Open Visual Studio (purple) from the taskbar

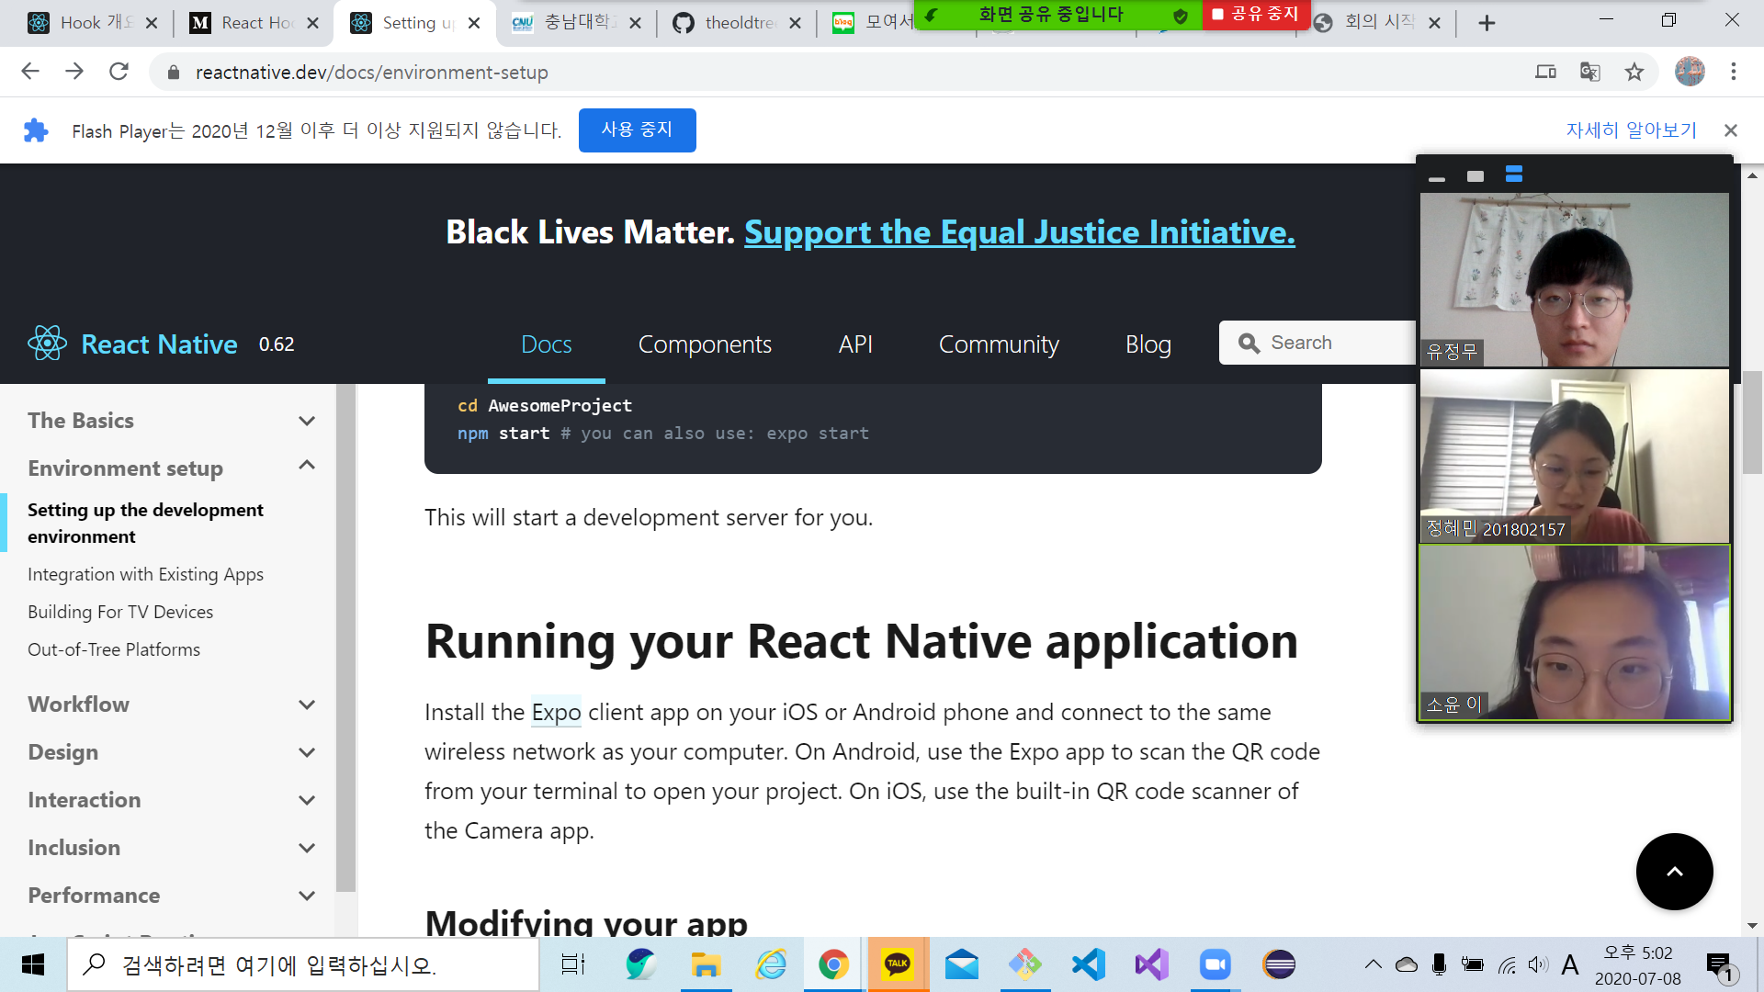click(x=1151, y=964)
